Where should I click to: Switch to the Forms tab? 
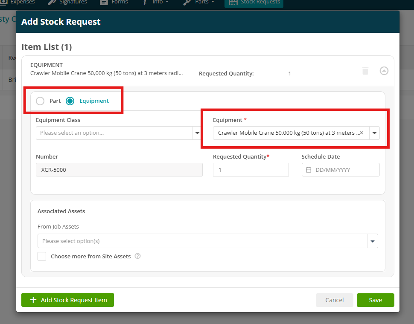click(x=114, y=3)
